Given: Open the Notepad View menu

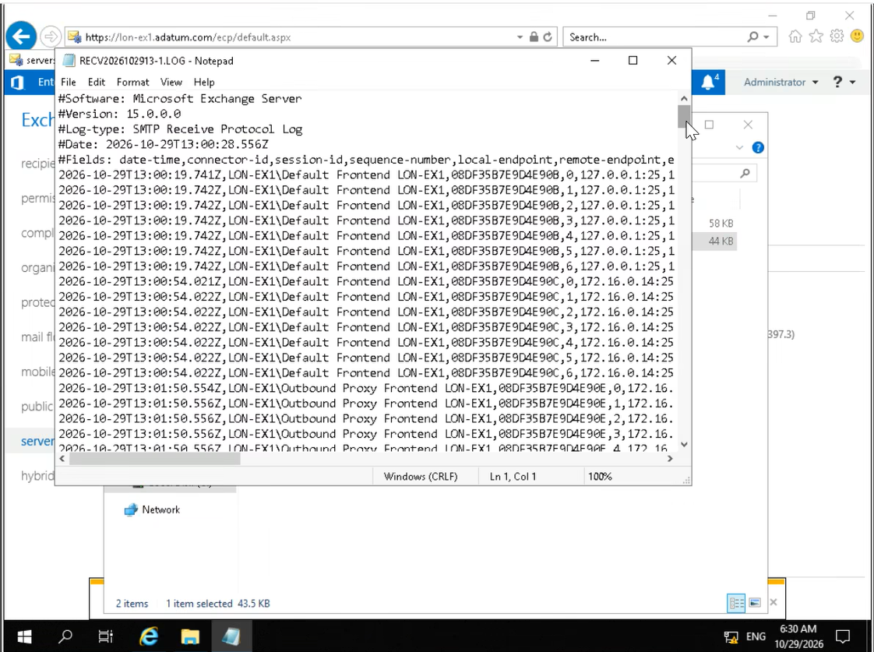Looking at the screenshot, I should coord(171,82).
